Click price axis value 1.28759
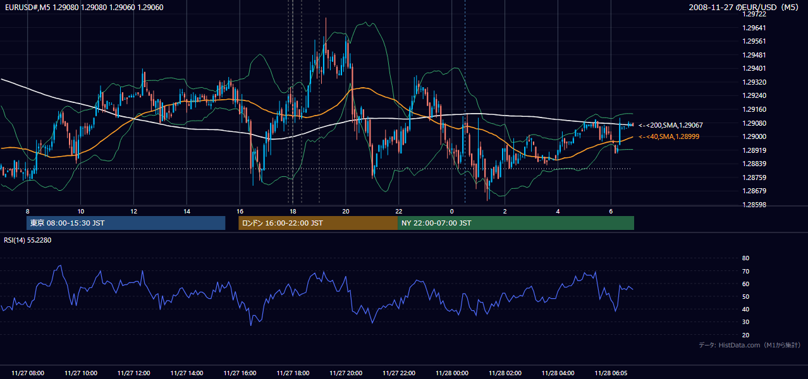 click(x=754, y=177)
